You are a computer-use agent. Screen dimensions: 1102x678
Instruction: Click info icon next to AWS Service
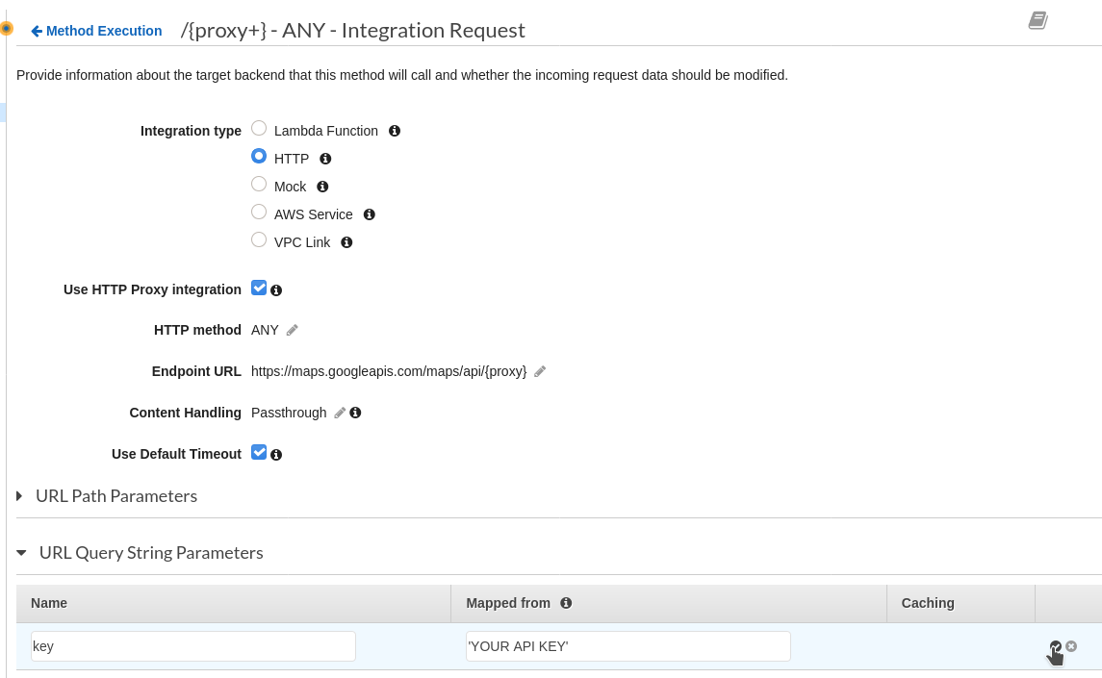point(369,214)
